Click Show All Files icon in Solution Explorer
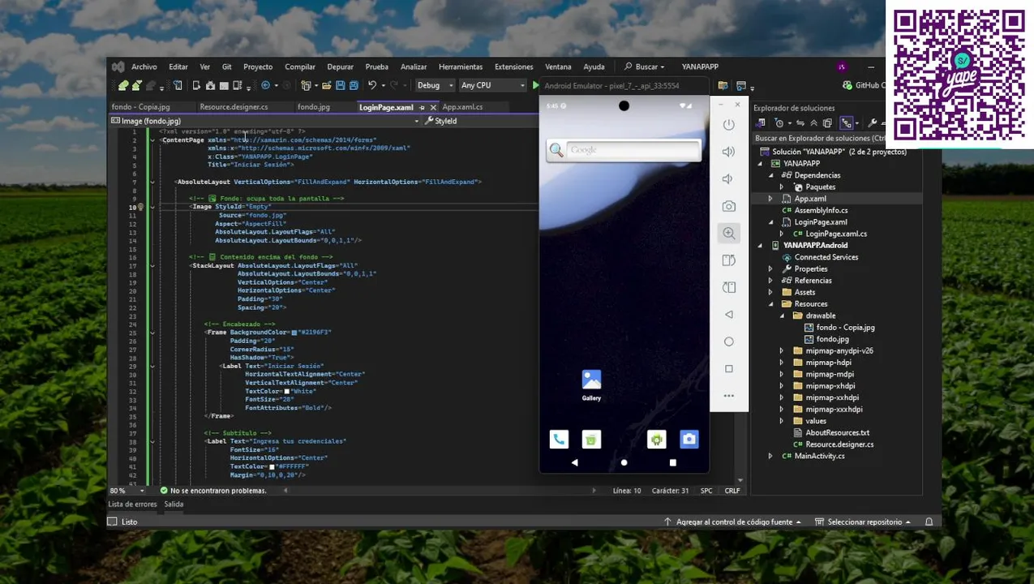The height and width of the screenshot is (584, 1034). [x=827, y=123]
